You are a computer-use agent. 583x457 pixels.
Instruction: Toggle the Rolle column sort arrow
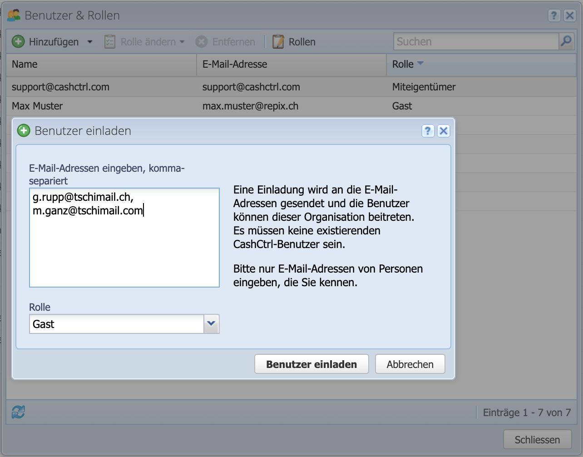pos(420,64)
